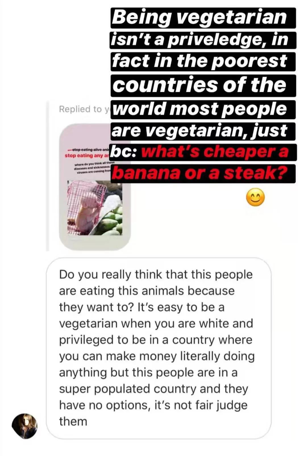Tap the smiling face emoji sticker
Viewport: 298px width, 456px height.
[x=255, y=197]
